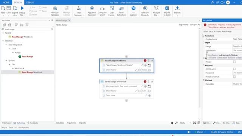242x136 pixels.
Task: Click the zoom magnifier in designer footer
Action: pyautogui.click(x=176, y=123)
